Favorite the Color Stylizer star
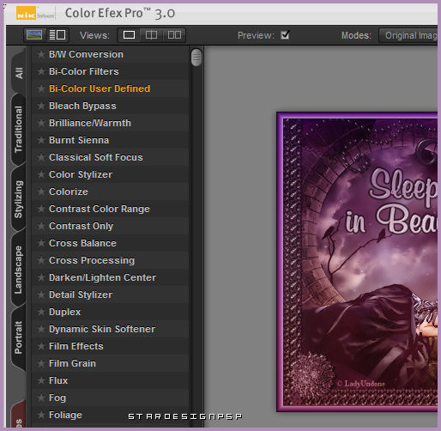This screenshot has height=431, width=441. (x=41, y=174)
